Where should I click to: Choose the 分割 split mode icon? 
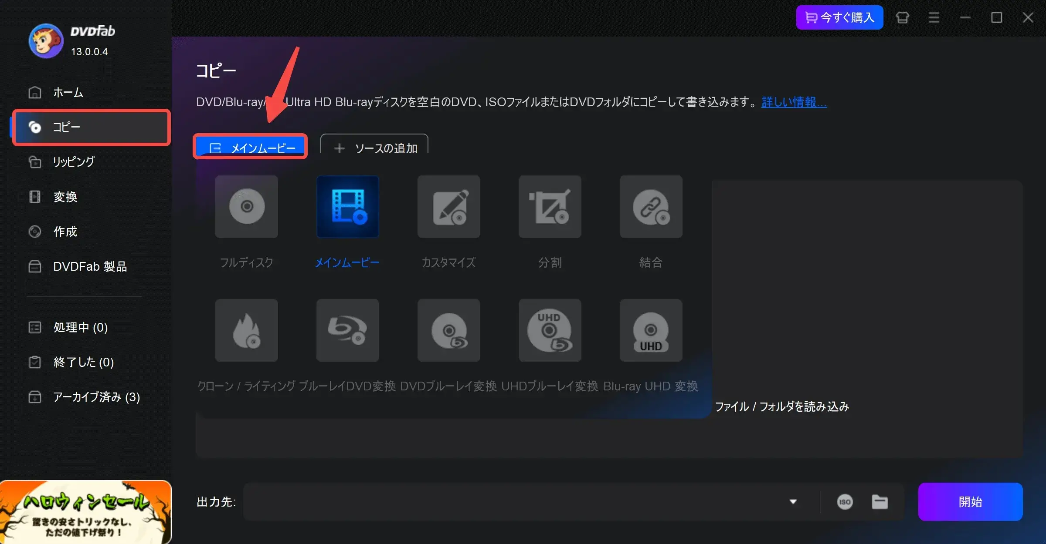(x=550, y=207)
